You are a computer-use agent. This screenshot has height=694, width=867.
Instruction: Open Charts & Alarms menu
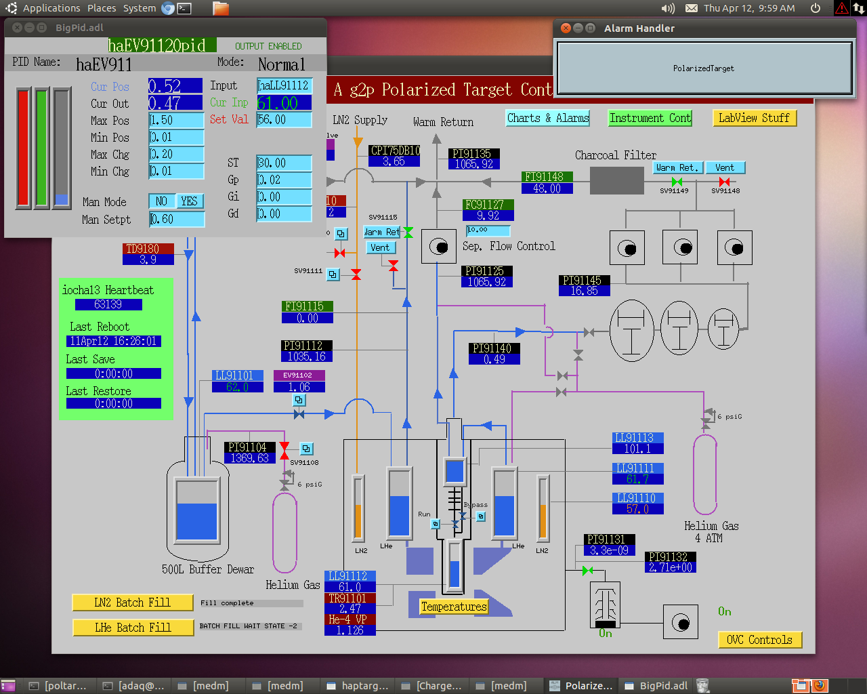tap(548, 118)
